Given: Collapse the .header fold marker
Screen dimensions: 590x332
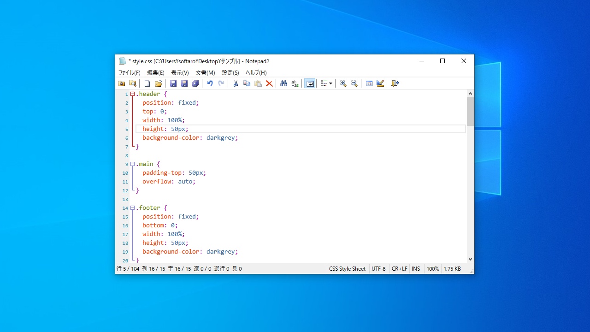Looking at the screenshot, I should click(x=132, y=94).
